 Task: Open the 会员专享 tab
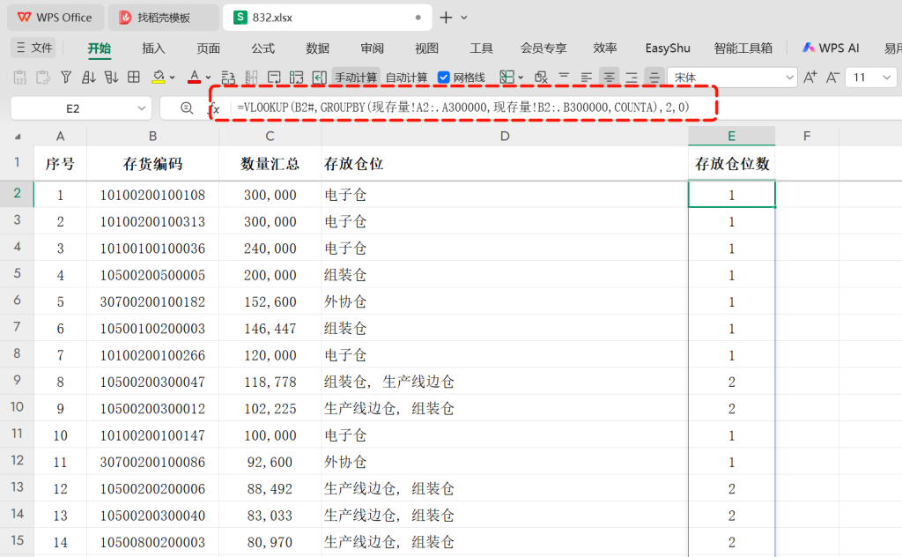543,48
